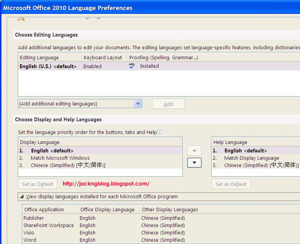Click Installed proofing status text
The width and height of the screenshot is (300, 244).
coord(149,66)
